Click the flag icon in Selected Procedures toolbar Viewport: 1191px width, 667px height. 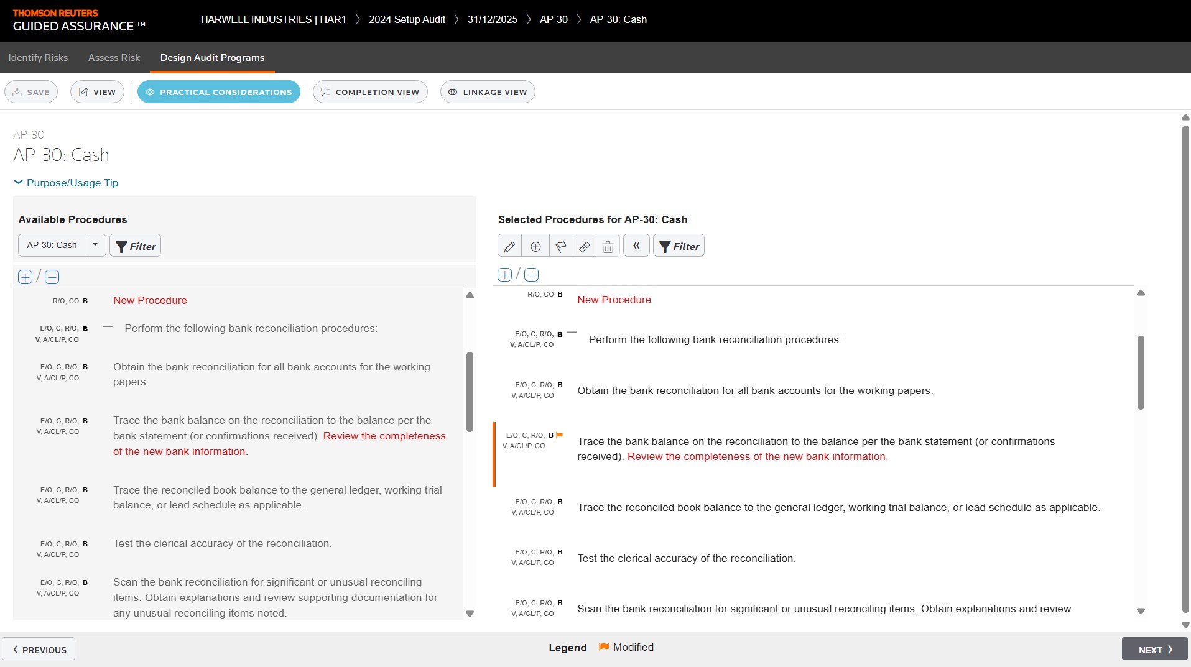pyautogui.click(x=560, y=246)
